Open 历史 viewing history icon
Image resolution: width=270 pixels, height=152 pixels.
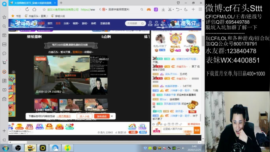click(x=150, y=23)
